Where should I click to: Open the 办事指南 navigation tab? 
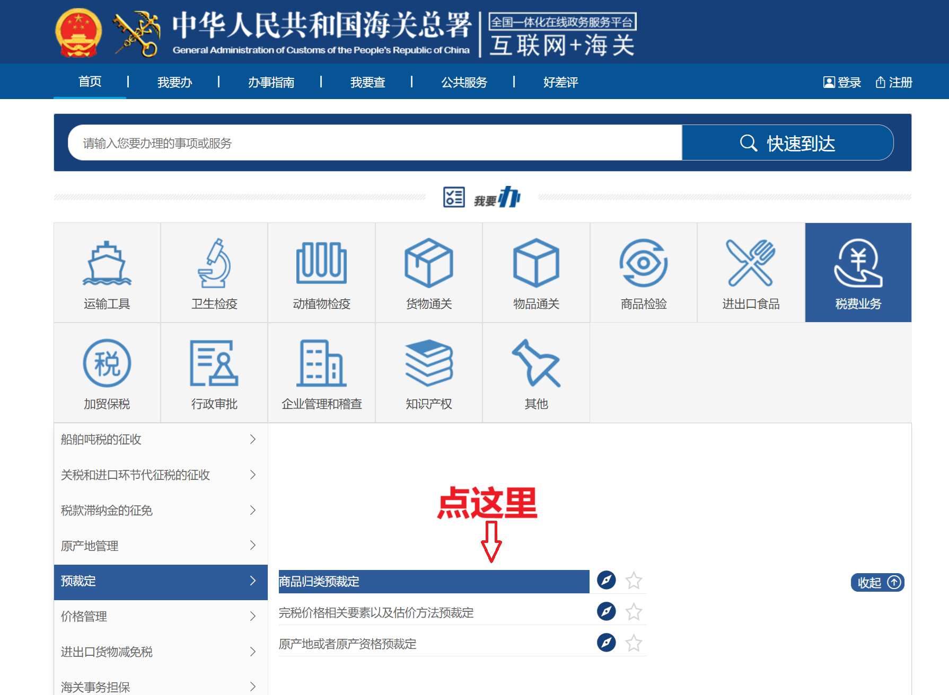[x=271, y=83]
